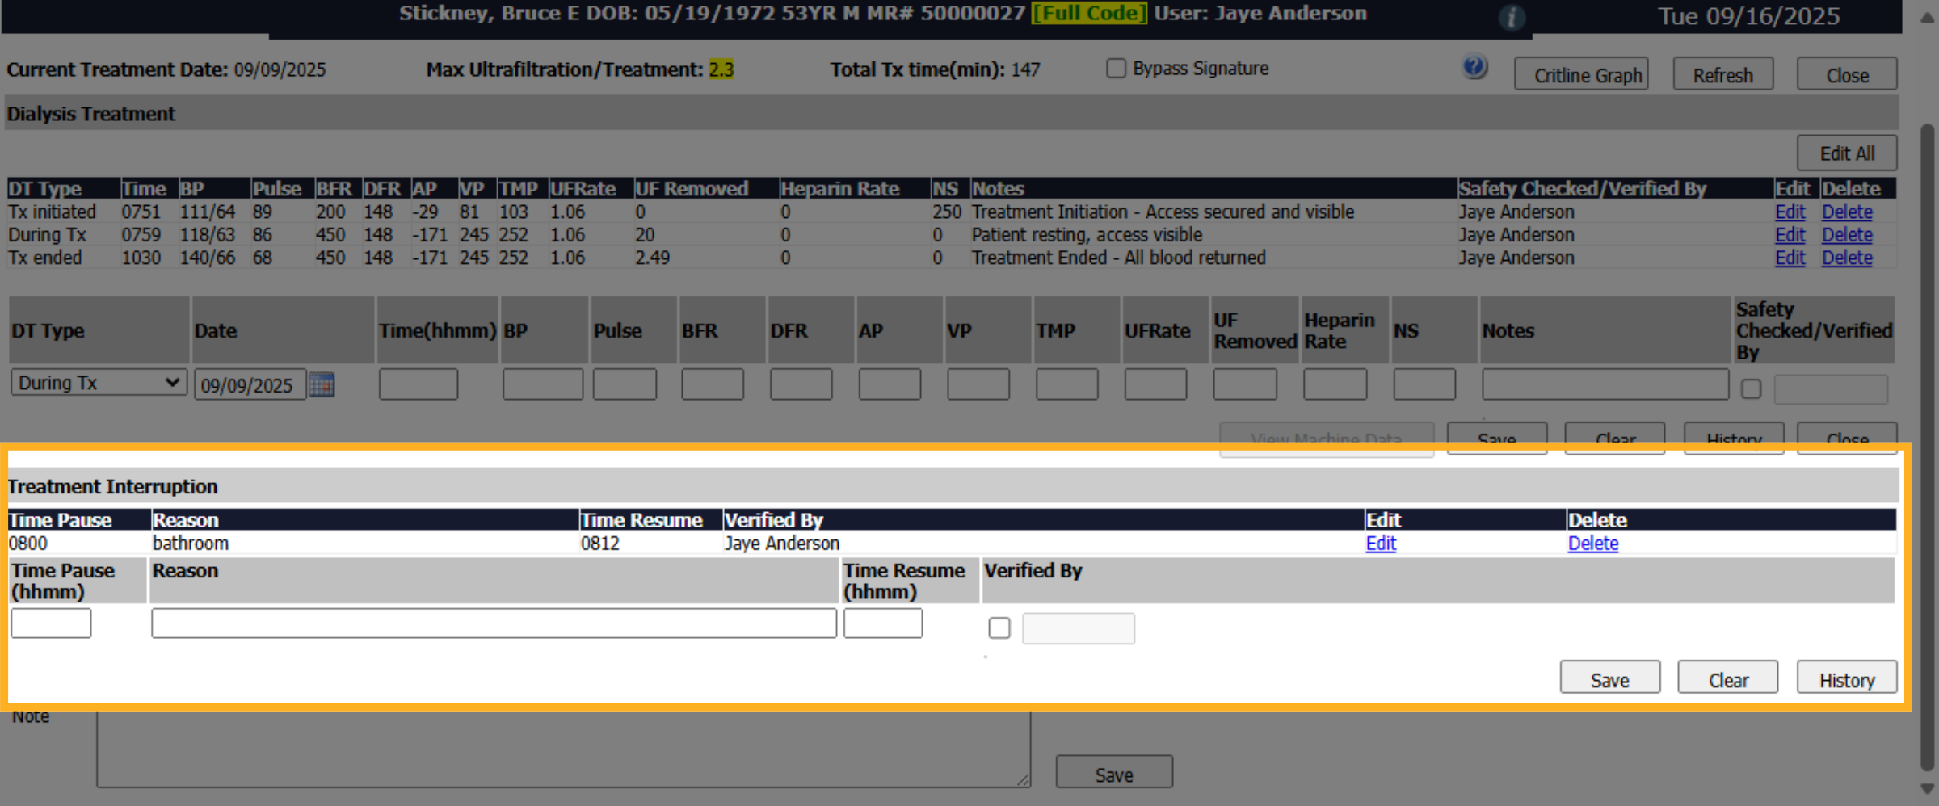Delete the Tx ended row
1939x806 pixels.
click(1847, 258)
